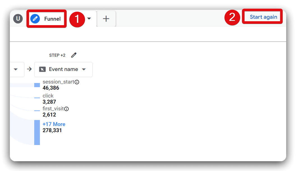Image resolution: width=296 pixels, height=171 pixels.
Task: Expand the previous step's dropdown caret
Action: pyautogui.click(x=16, y=69)
